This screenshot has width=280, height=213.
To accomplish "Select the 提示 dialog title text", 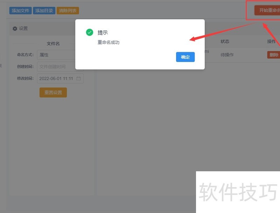I will click(x=103, y=33).
